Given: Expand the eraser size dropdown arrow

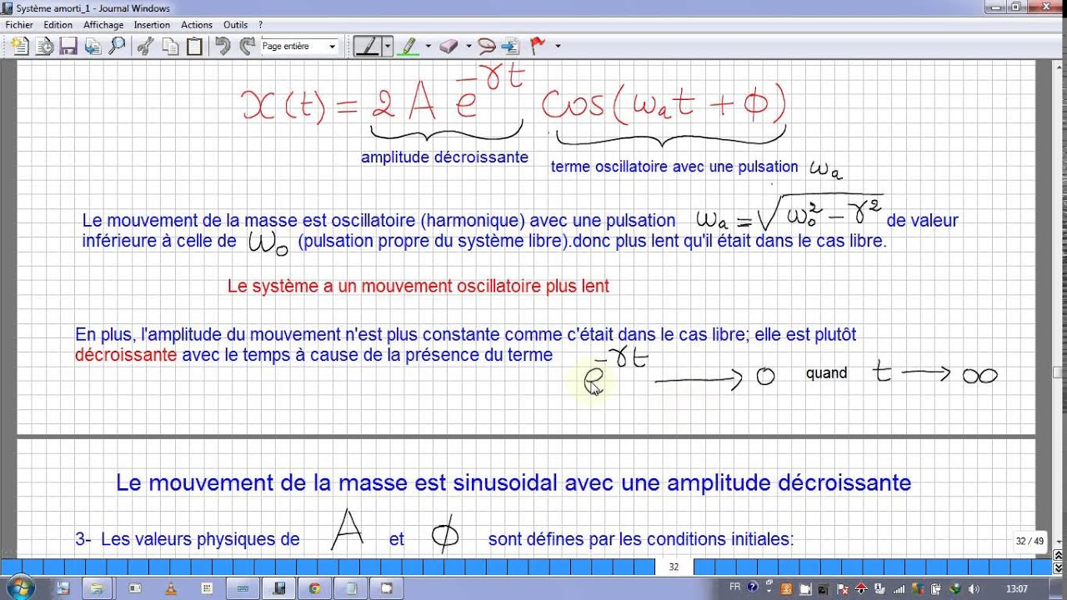Looking at the screenshot, I should pyautogui.click(x=468, y=47).
